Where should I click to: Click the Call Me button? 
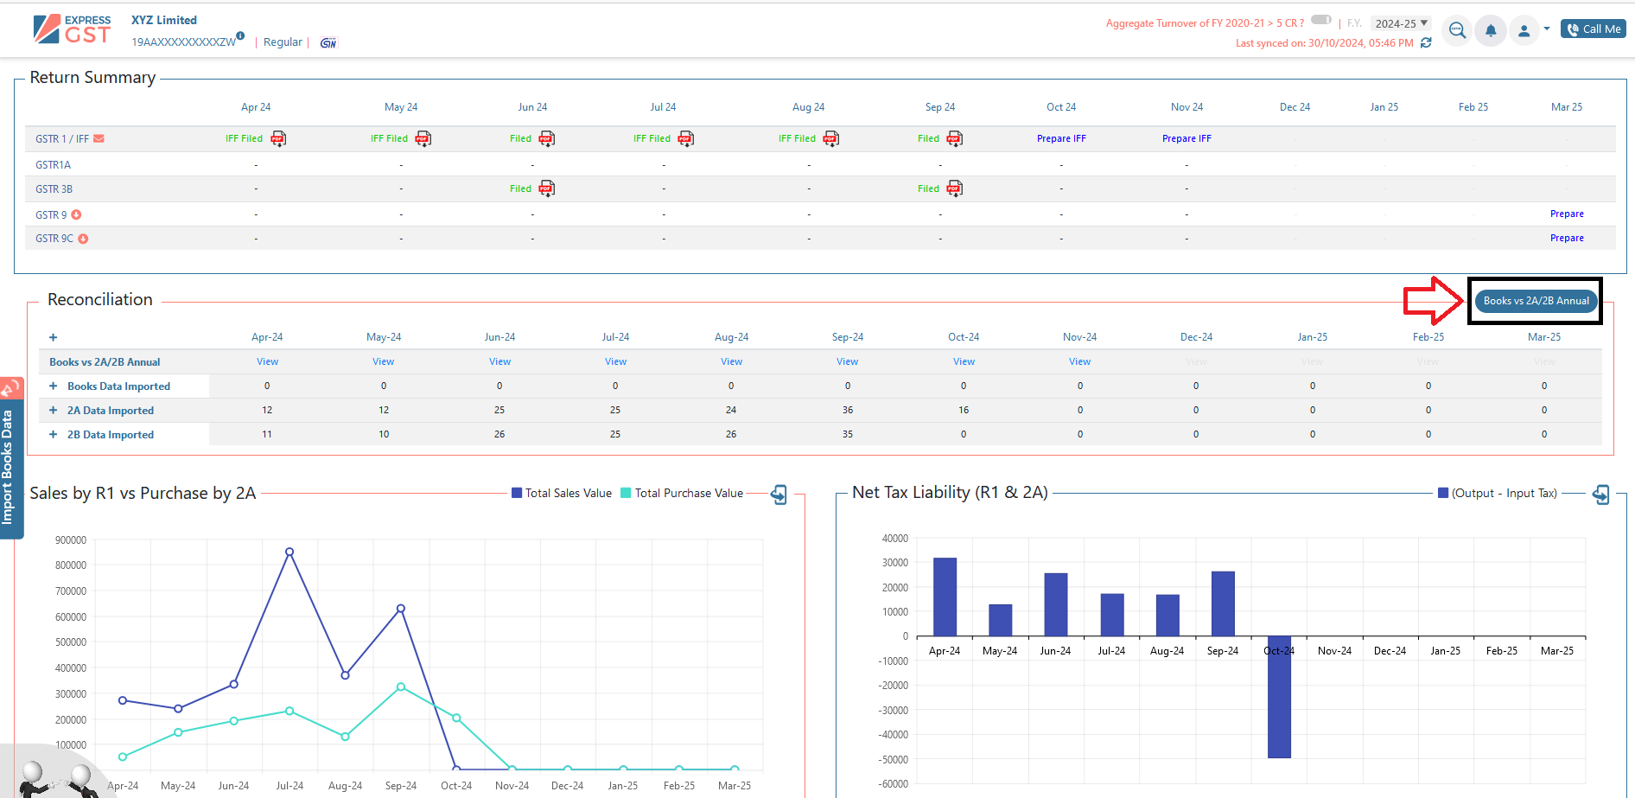coord(1594,29)
